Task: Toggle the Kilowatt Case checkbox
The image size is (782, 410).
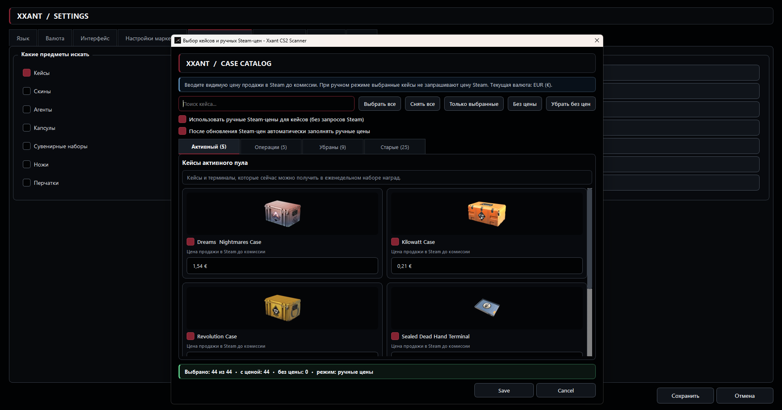Action: tap(395, 242)
